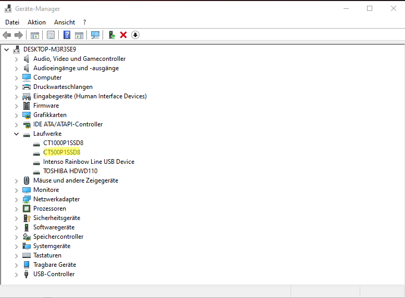The image size is (405, 298).
Task: Expand Eingabegeräte (Human Interface Devices)
Action: click(x=16, y=97)
